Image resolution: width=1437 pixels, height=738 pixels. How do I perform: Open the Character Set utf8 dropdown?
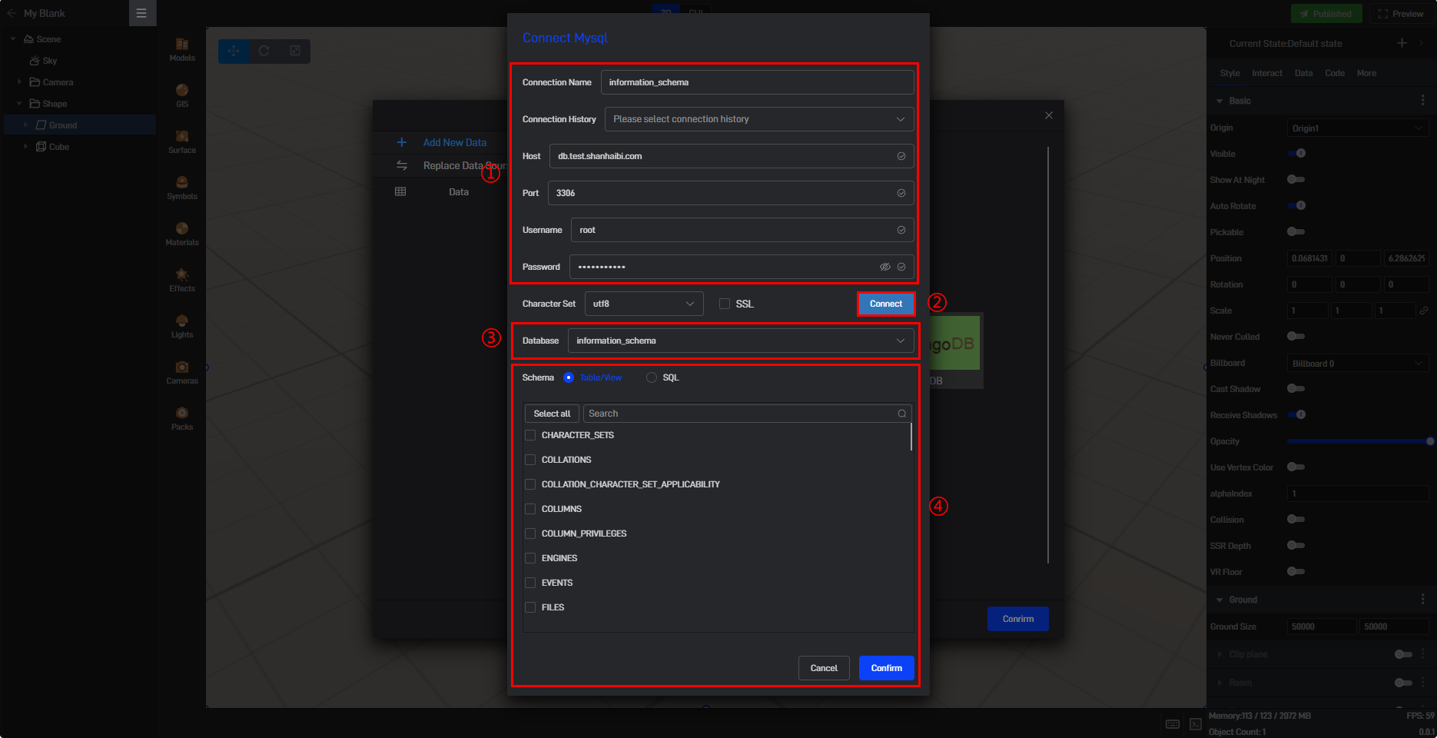[644, 304]
